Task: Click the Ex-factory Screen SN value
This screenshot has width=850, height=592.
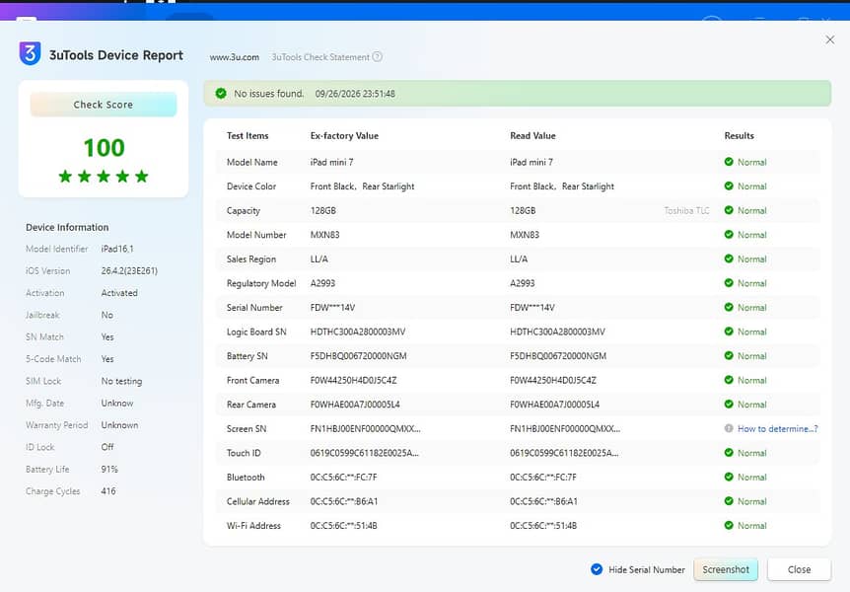Action: [x=366, y=428]
